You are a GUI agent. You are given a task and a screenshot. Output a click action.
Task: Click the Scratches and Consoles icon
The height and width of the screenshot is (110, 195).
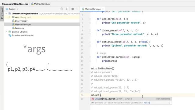[x=10, y=35]
